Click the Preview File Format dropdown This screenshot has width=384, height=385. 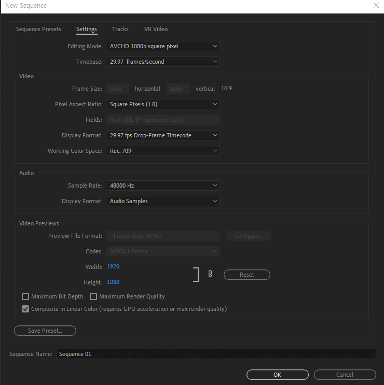click(163, 236)
